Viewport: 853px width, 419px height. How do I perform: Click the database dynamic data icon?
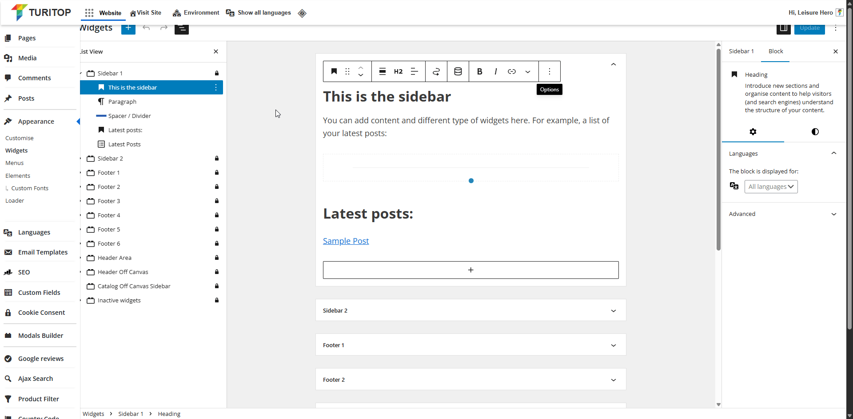coord(458,71)
